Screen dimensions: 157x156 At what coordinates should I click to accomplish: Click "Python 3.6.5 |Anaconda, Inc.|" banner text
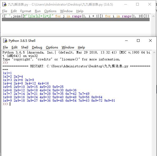click(29, 52)
